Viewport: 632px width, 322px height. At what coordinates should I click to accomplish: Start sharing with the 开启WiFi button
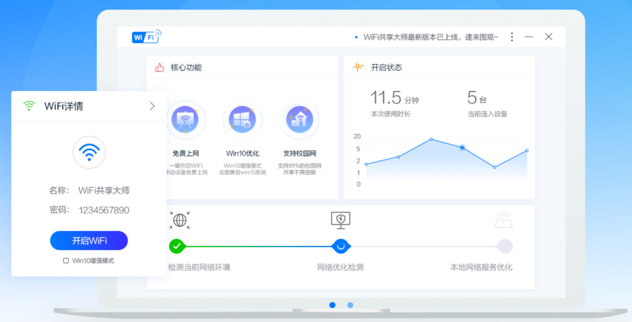(x=89, y=241)
